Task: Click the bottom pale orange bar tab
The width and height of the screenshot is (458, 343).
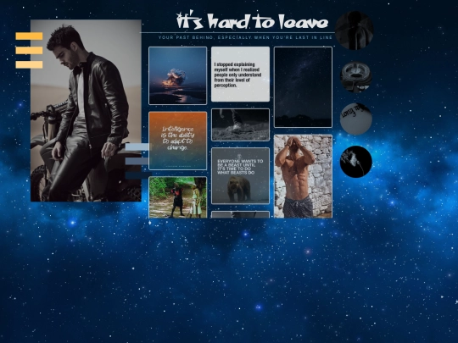Action: (29, 64)
